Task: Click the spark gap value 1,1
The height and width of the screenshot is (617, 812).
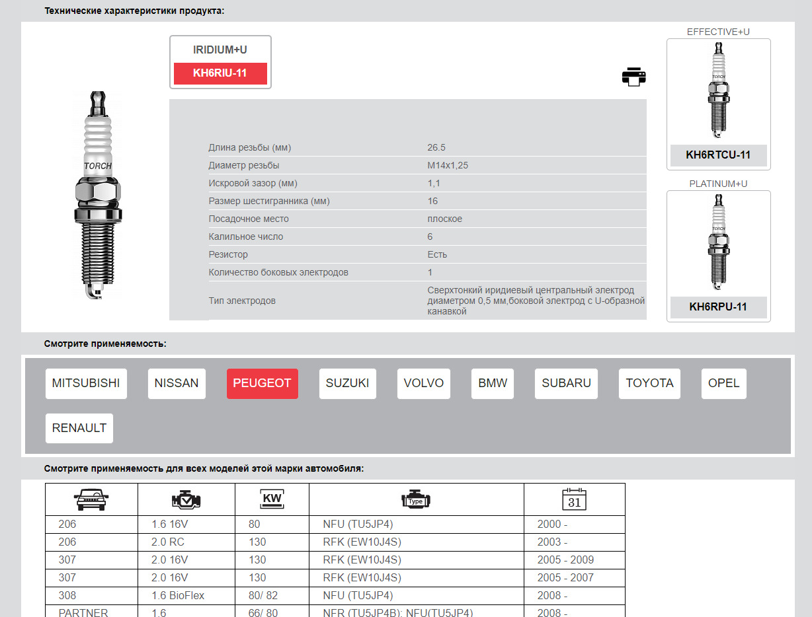Action: [x=434, y=184]
